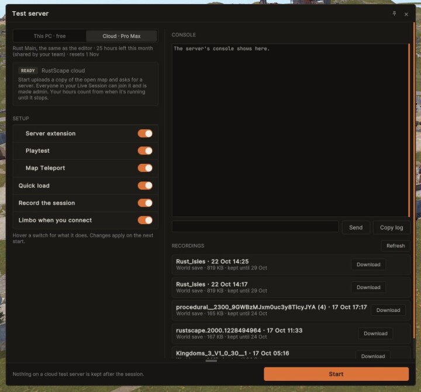Download Rust_Isles 22 Oct 14:25 recording
This screenshot has width=421, height=392.
point(368,264)
